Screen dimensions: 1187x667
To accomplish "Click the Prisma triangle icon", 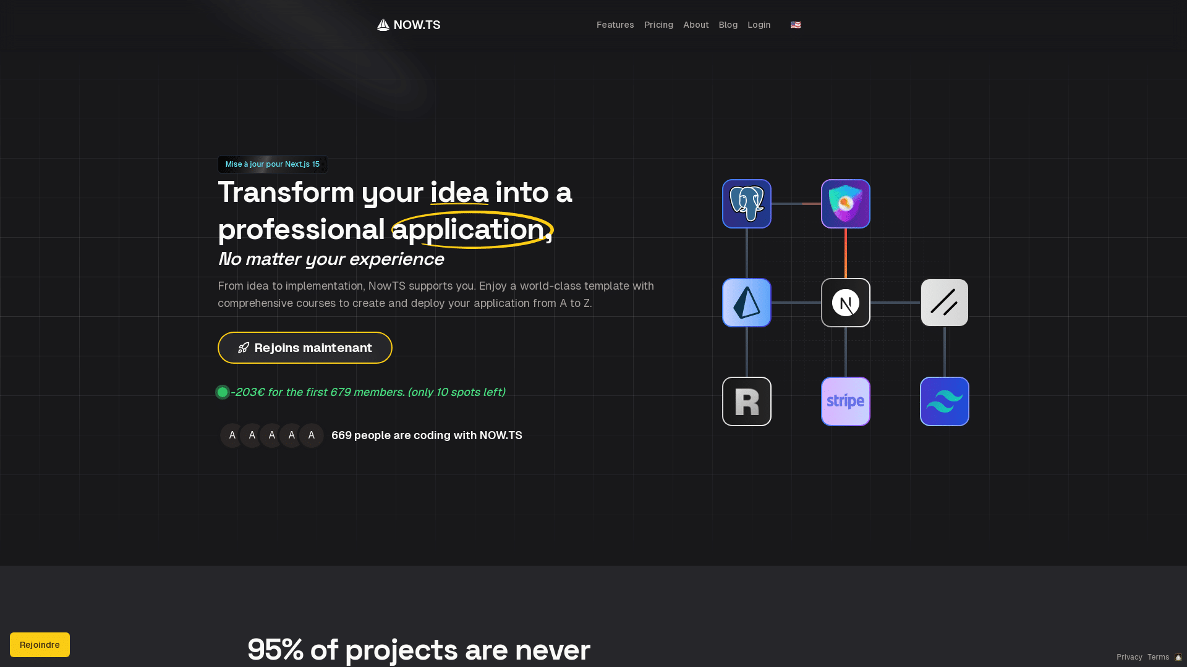I will coord(746,303).
